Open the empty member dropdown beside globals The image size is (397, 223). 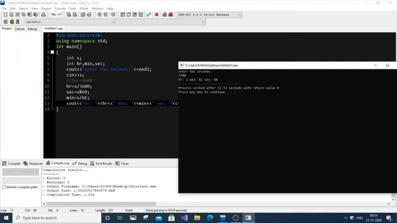161,22
